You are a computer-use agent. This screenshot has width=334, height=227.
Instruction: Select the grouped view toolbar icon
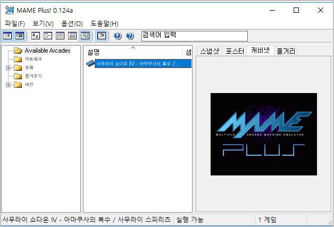click(85, 36)
